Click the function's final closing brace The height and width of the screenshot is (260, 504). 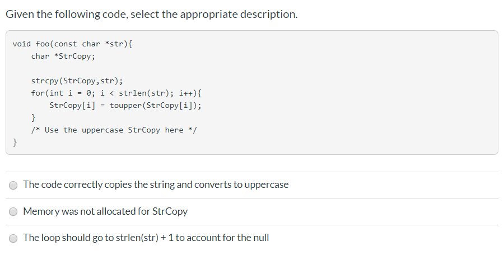click(x=15, y=143)
